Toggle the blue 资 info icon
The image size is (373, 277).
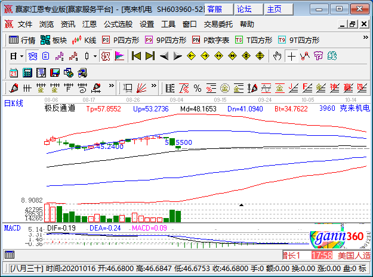(x=33, y=56)
